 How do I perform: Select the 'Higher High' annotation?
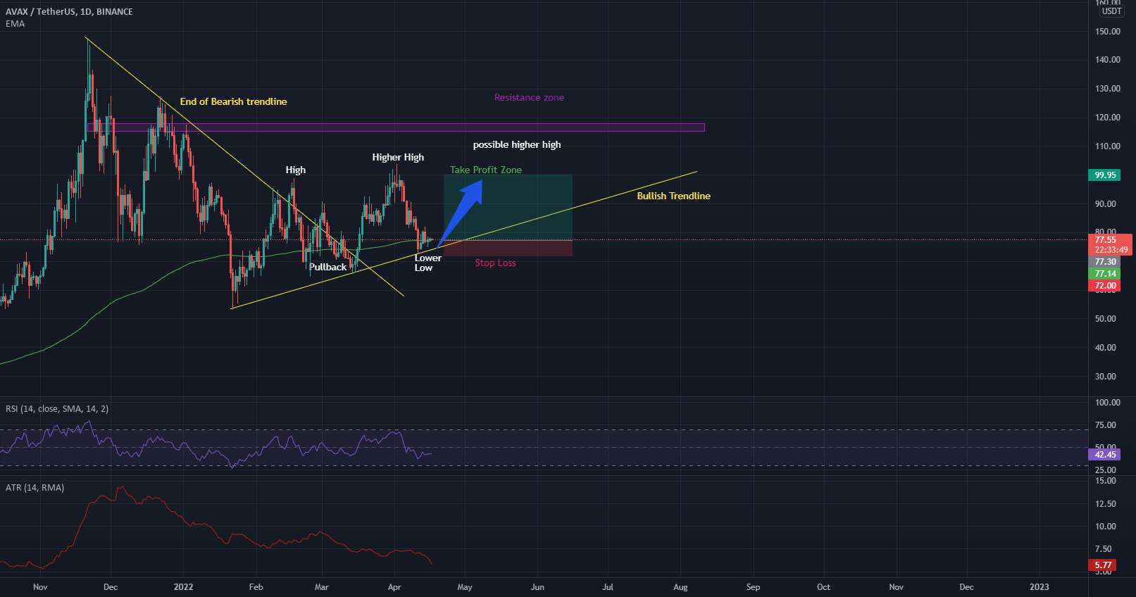[398, 157]
